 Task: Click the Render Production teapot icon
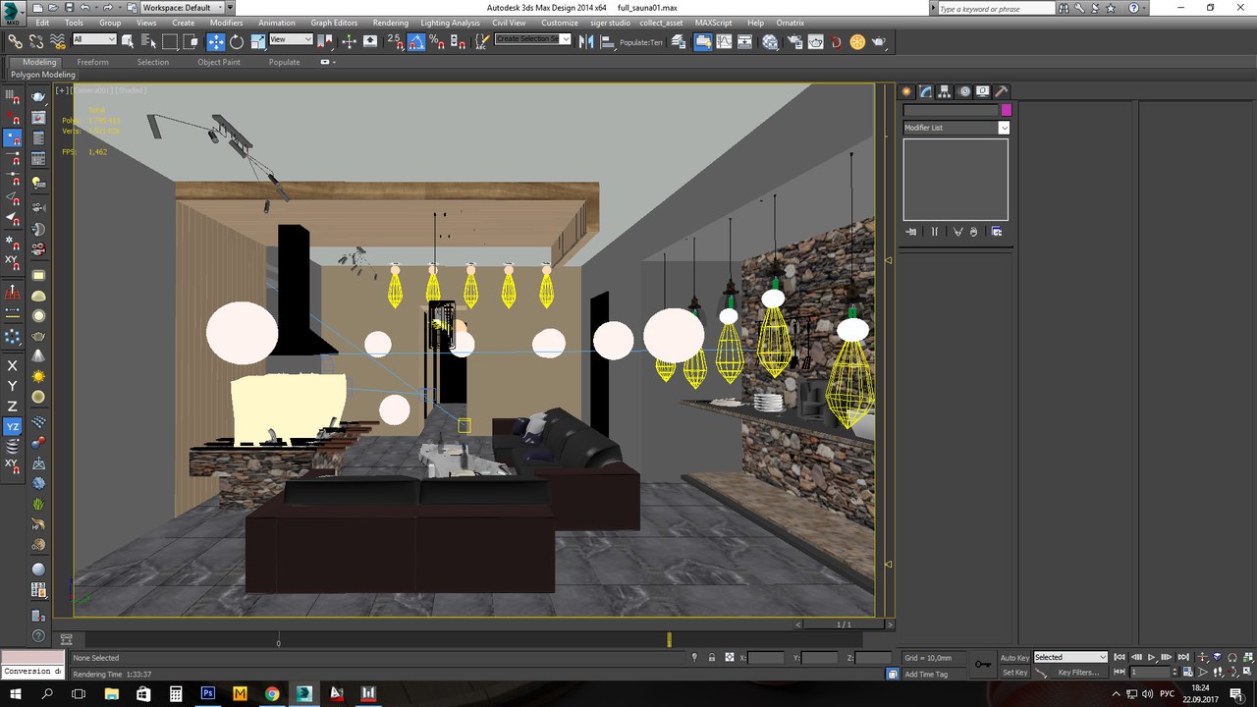879,41
